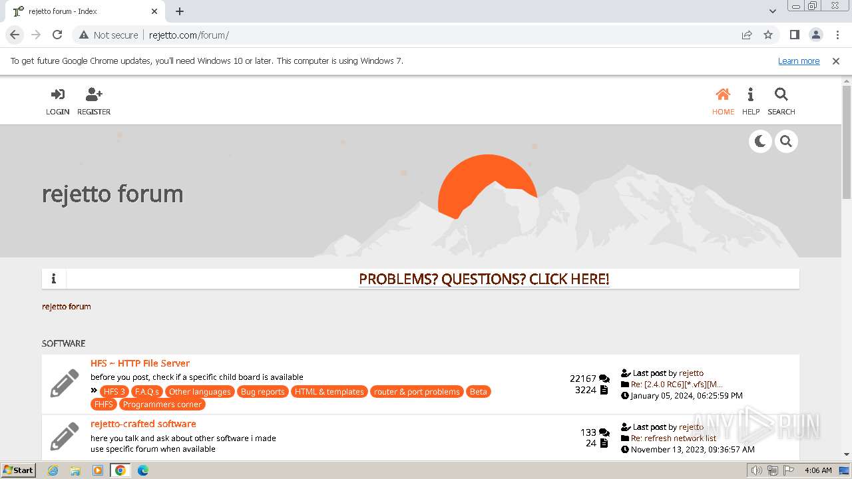Open Windows Explorer folder on taskbar
This screenshot has height=479, width=852.
(75, 470)
